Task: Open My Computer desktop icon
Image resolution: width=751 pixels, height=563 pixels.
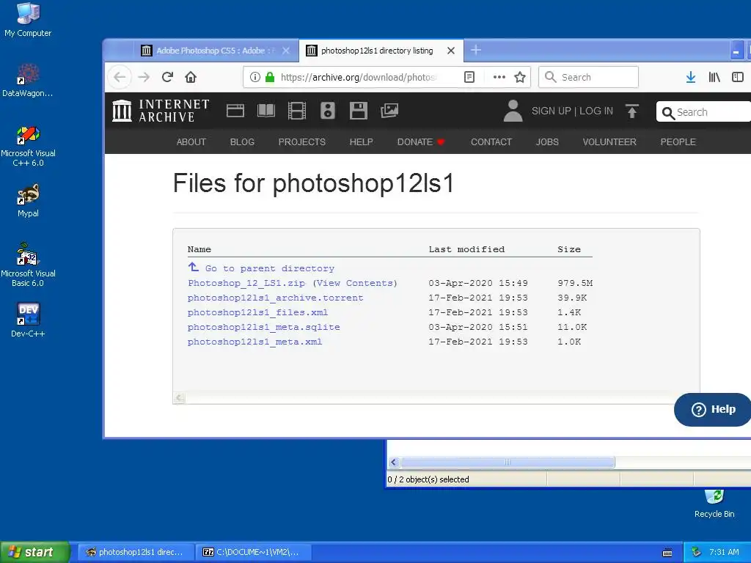Action: point(28,19)
